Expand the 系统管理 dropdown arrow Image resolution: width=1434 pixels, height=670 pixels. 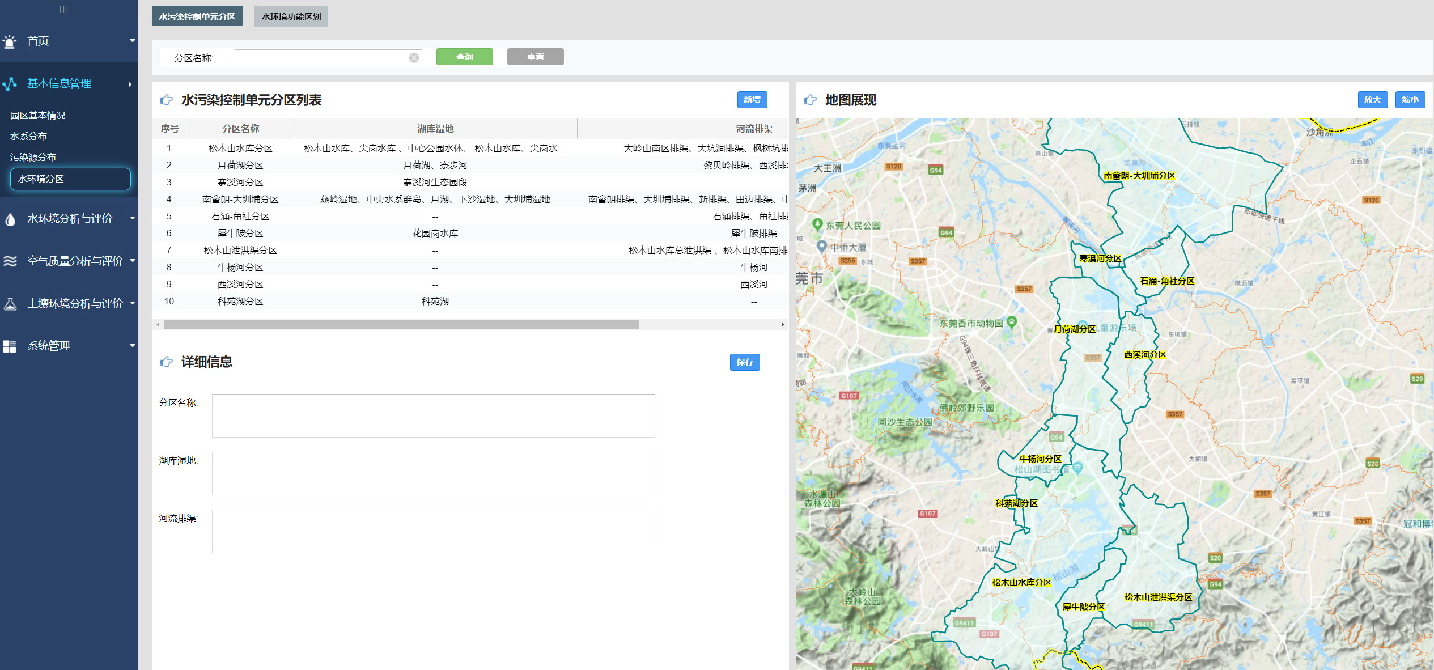(x=132, y=346)
